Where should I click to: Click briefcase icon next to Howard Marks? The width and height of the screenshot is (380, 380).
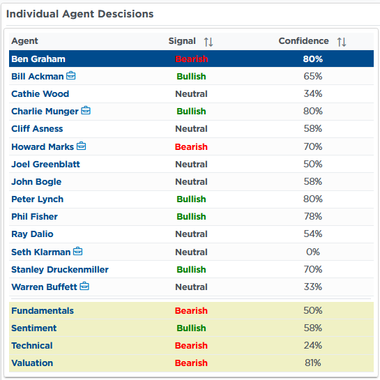81,146
